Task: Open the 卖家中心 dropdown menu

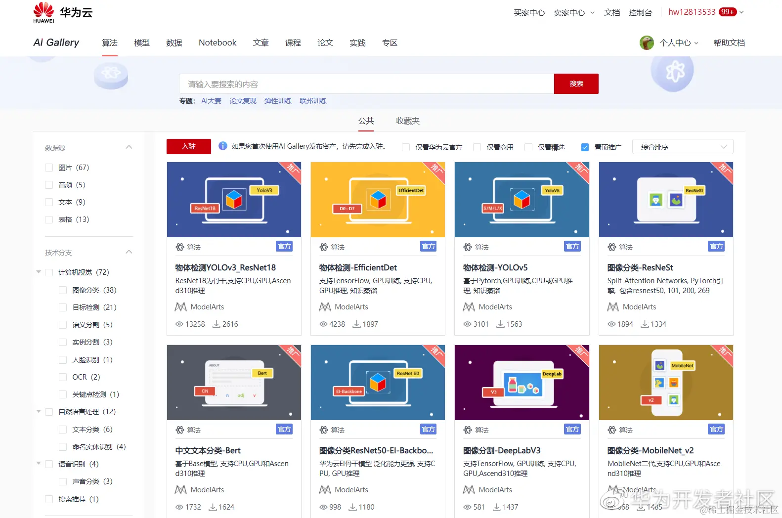Action: (574, 12)
